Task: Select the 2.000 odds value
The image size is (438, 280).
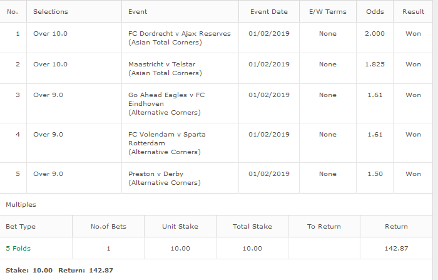Action: [375, 34]
